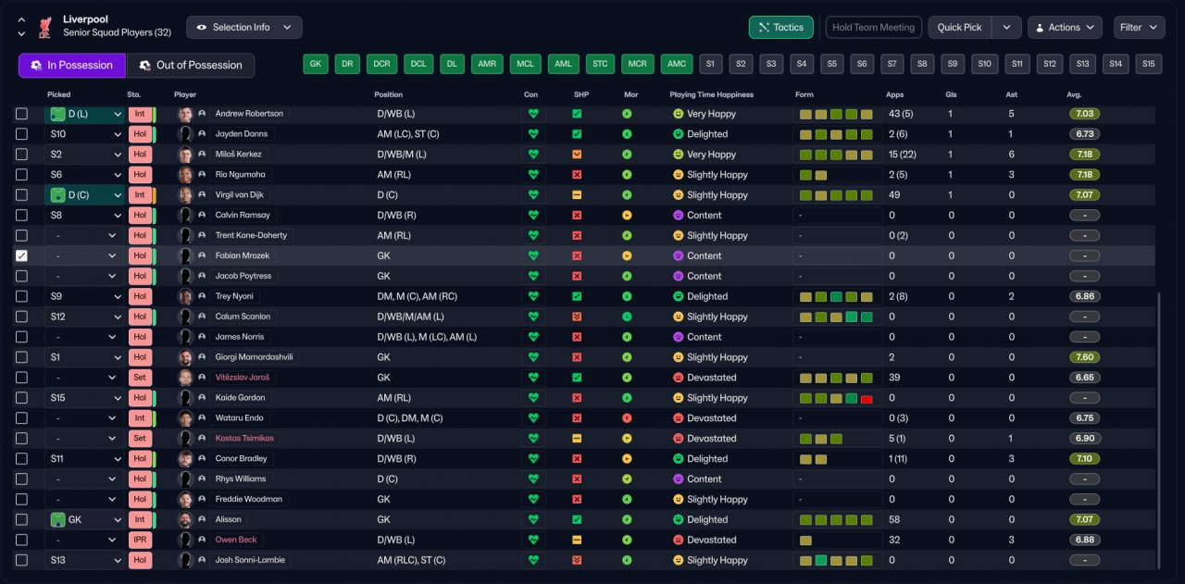Screen dimensions: 1185x584
Task: Click the Delighted face icon in Alisson's row
Action: point(678,520)
